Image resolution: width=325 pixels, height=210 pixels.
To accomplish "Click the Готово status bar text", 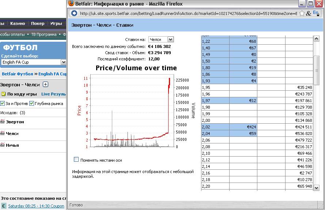I will pyautogui.click(x=76, y=205).
